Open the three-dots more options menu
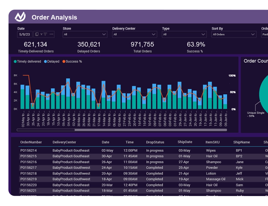The width and height of the screenshot is (268, 206). (x=51, y=34)
